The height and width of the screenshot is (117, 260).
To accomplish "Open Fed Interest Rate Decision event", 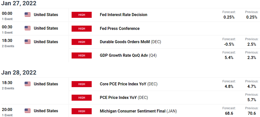I will (124, 15).
